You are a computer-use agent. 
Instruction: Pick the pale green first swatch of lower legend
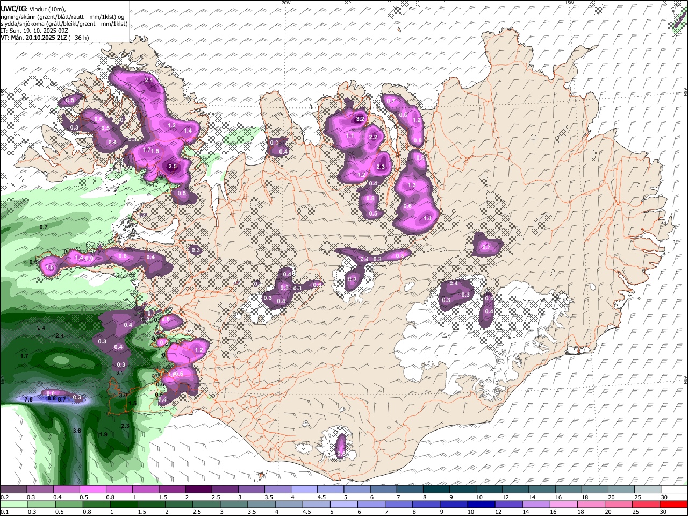click(x=13, y=504)
